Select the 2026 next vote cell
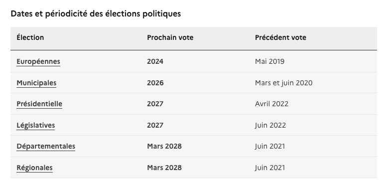This screenshot has width=386, height=186. coord(155,83)
